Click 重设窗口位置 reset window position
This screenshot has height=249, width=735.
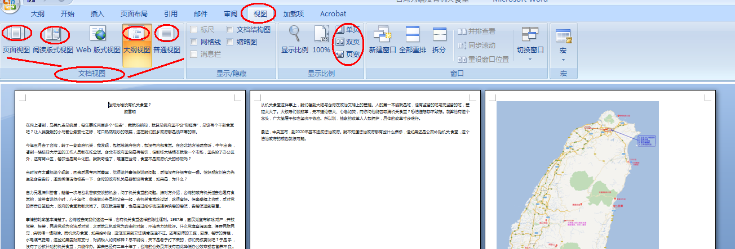click(x=483, y=59)
